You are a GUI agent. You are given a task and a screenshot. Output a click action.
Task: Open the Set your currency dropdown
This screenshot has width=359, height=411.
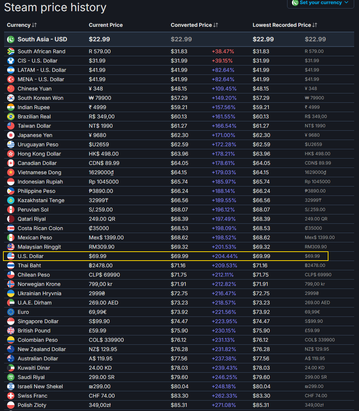(320, 3)
